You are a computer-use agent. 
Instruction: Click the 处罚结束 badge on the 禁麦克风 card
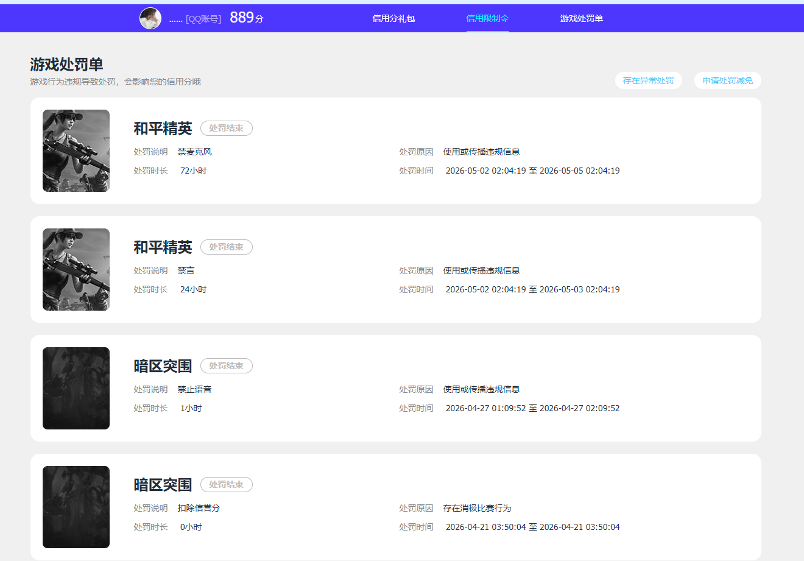[227, 129]
